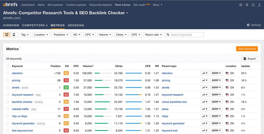Click the website traffic clicks bar
This screenshot has width=264, height=134.
point(134,109)
